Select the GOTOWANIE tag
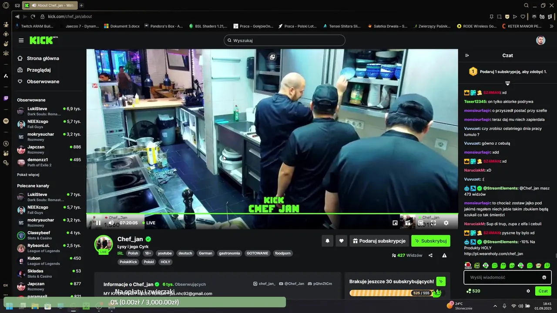 click(x=258, y=253)
